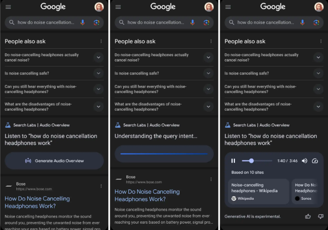
Task: Open People also ask options menu in left panel
Action: 101,41
